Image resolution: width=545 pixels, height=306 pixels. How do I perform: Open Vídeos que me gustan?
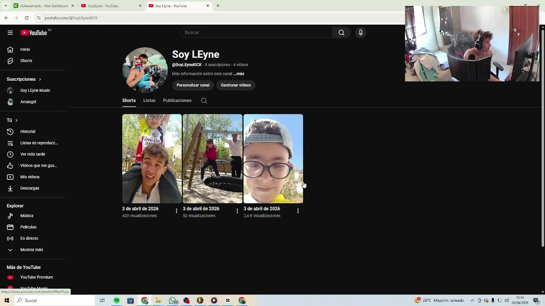[33, 166]
